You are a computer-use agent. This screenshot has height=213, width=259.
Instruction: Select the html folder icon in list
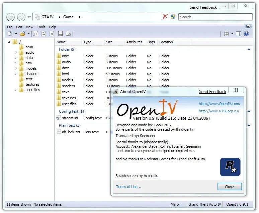click(59, 74)
